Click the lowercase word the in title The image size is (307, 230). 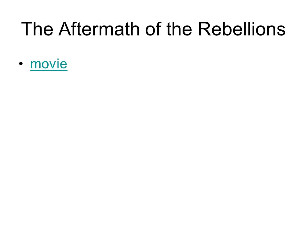tap(179, 29)
